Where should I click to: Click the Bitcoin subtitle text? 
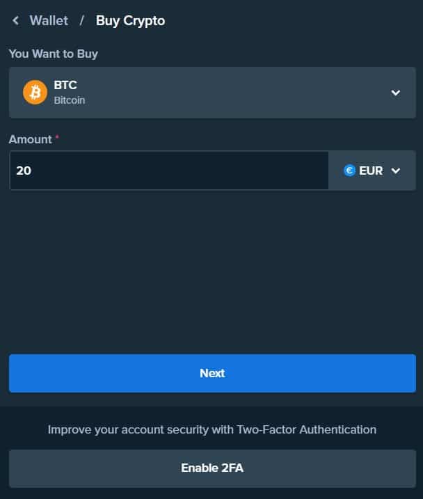coord(70,100)
